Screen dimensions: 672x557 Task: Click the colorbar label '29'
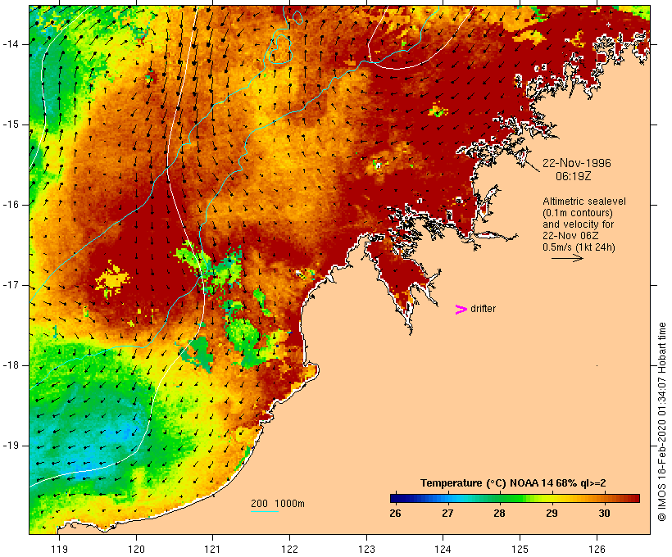(552, 513)
